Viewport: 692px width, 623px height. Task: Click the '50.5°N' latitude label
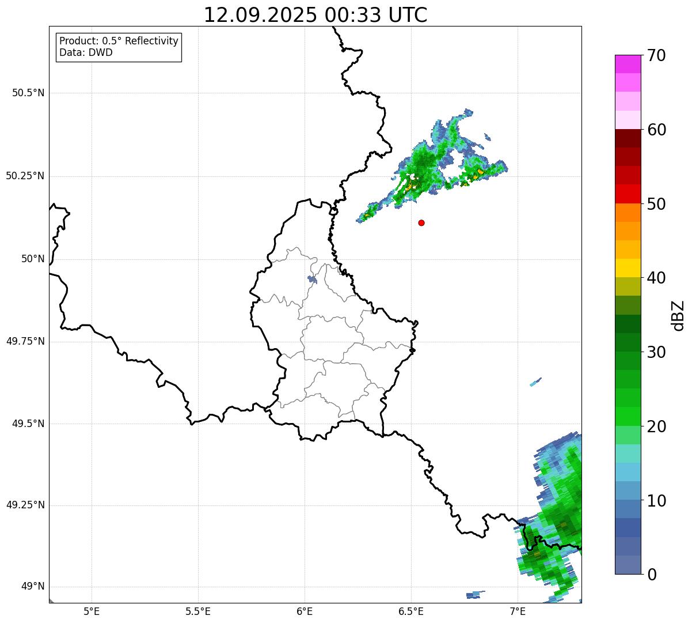pos(28,93)
